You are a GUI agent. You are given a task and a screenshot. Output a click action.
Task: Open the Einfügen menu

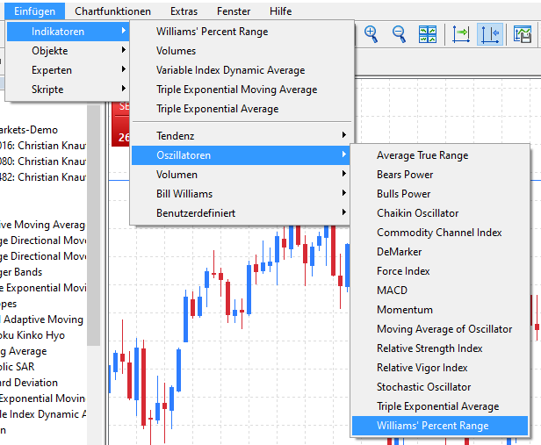(x=34, y=11)
